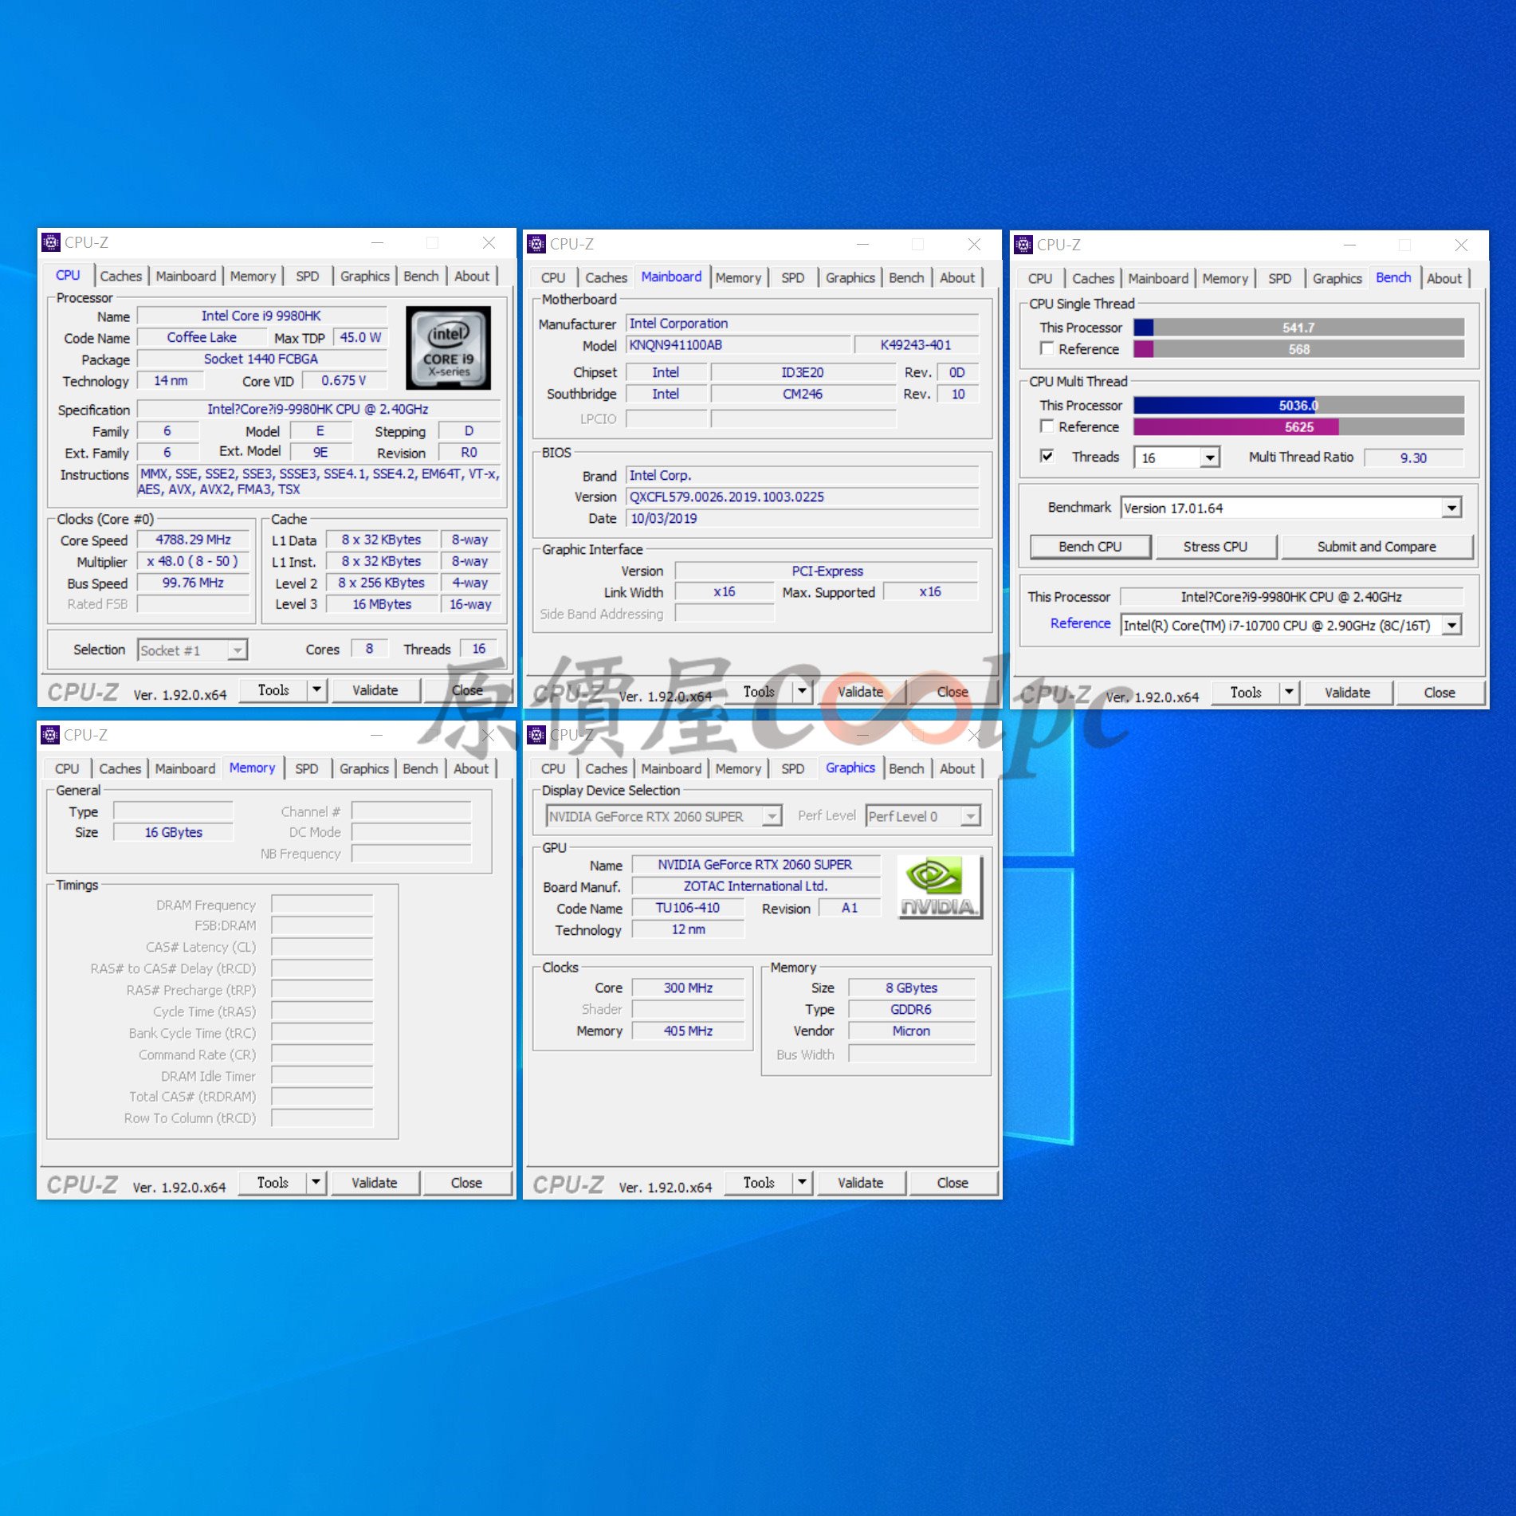Open Display Device Selection dropdown
1516x1516 pixels.
[771, 816]
